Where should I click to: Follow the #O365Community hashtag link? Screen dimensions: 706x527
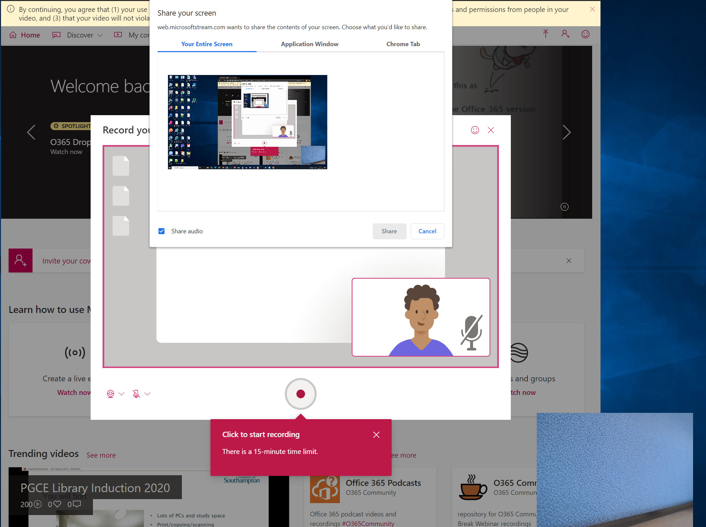[368, 523]
